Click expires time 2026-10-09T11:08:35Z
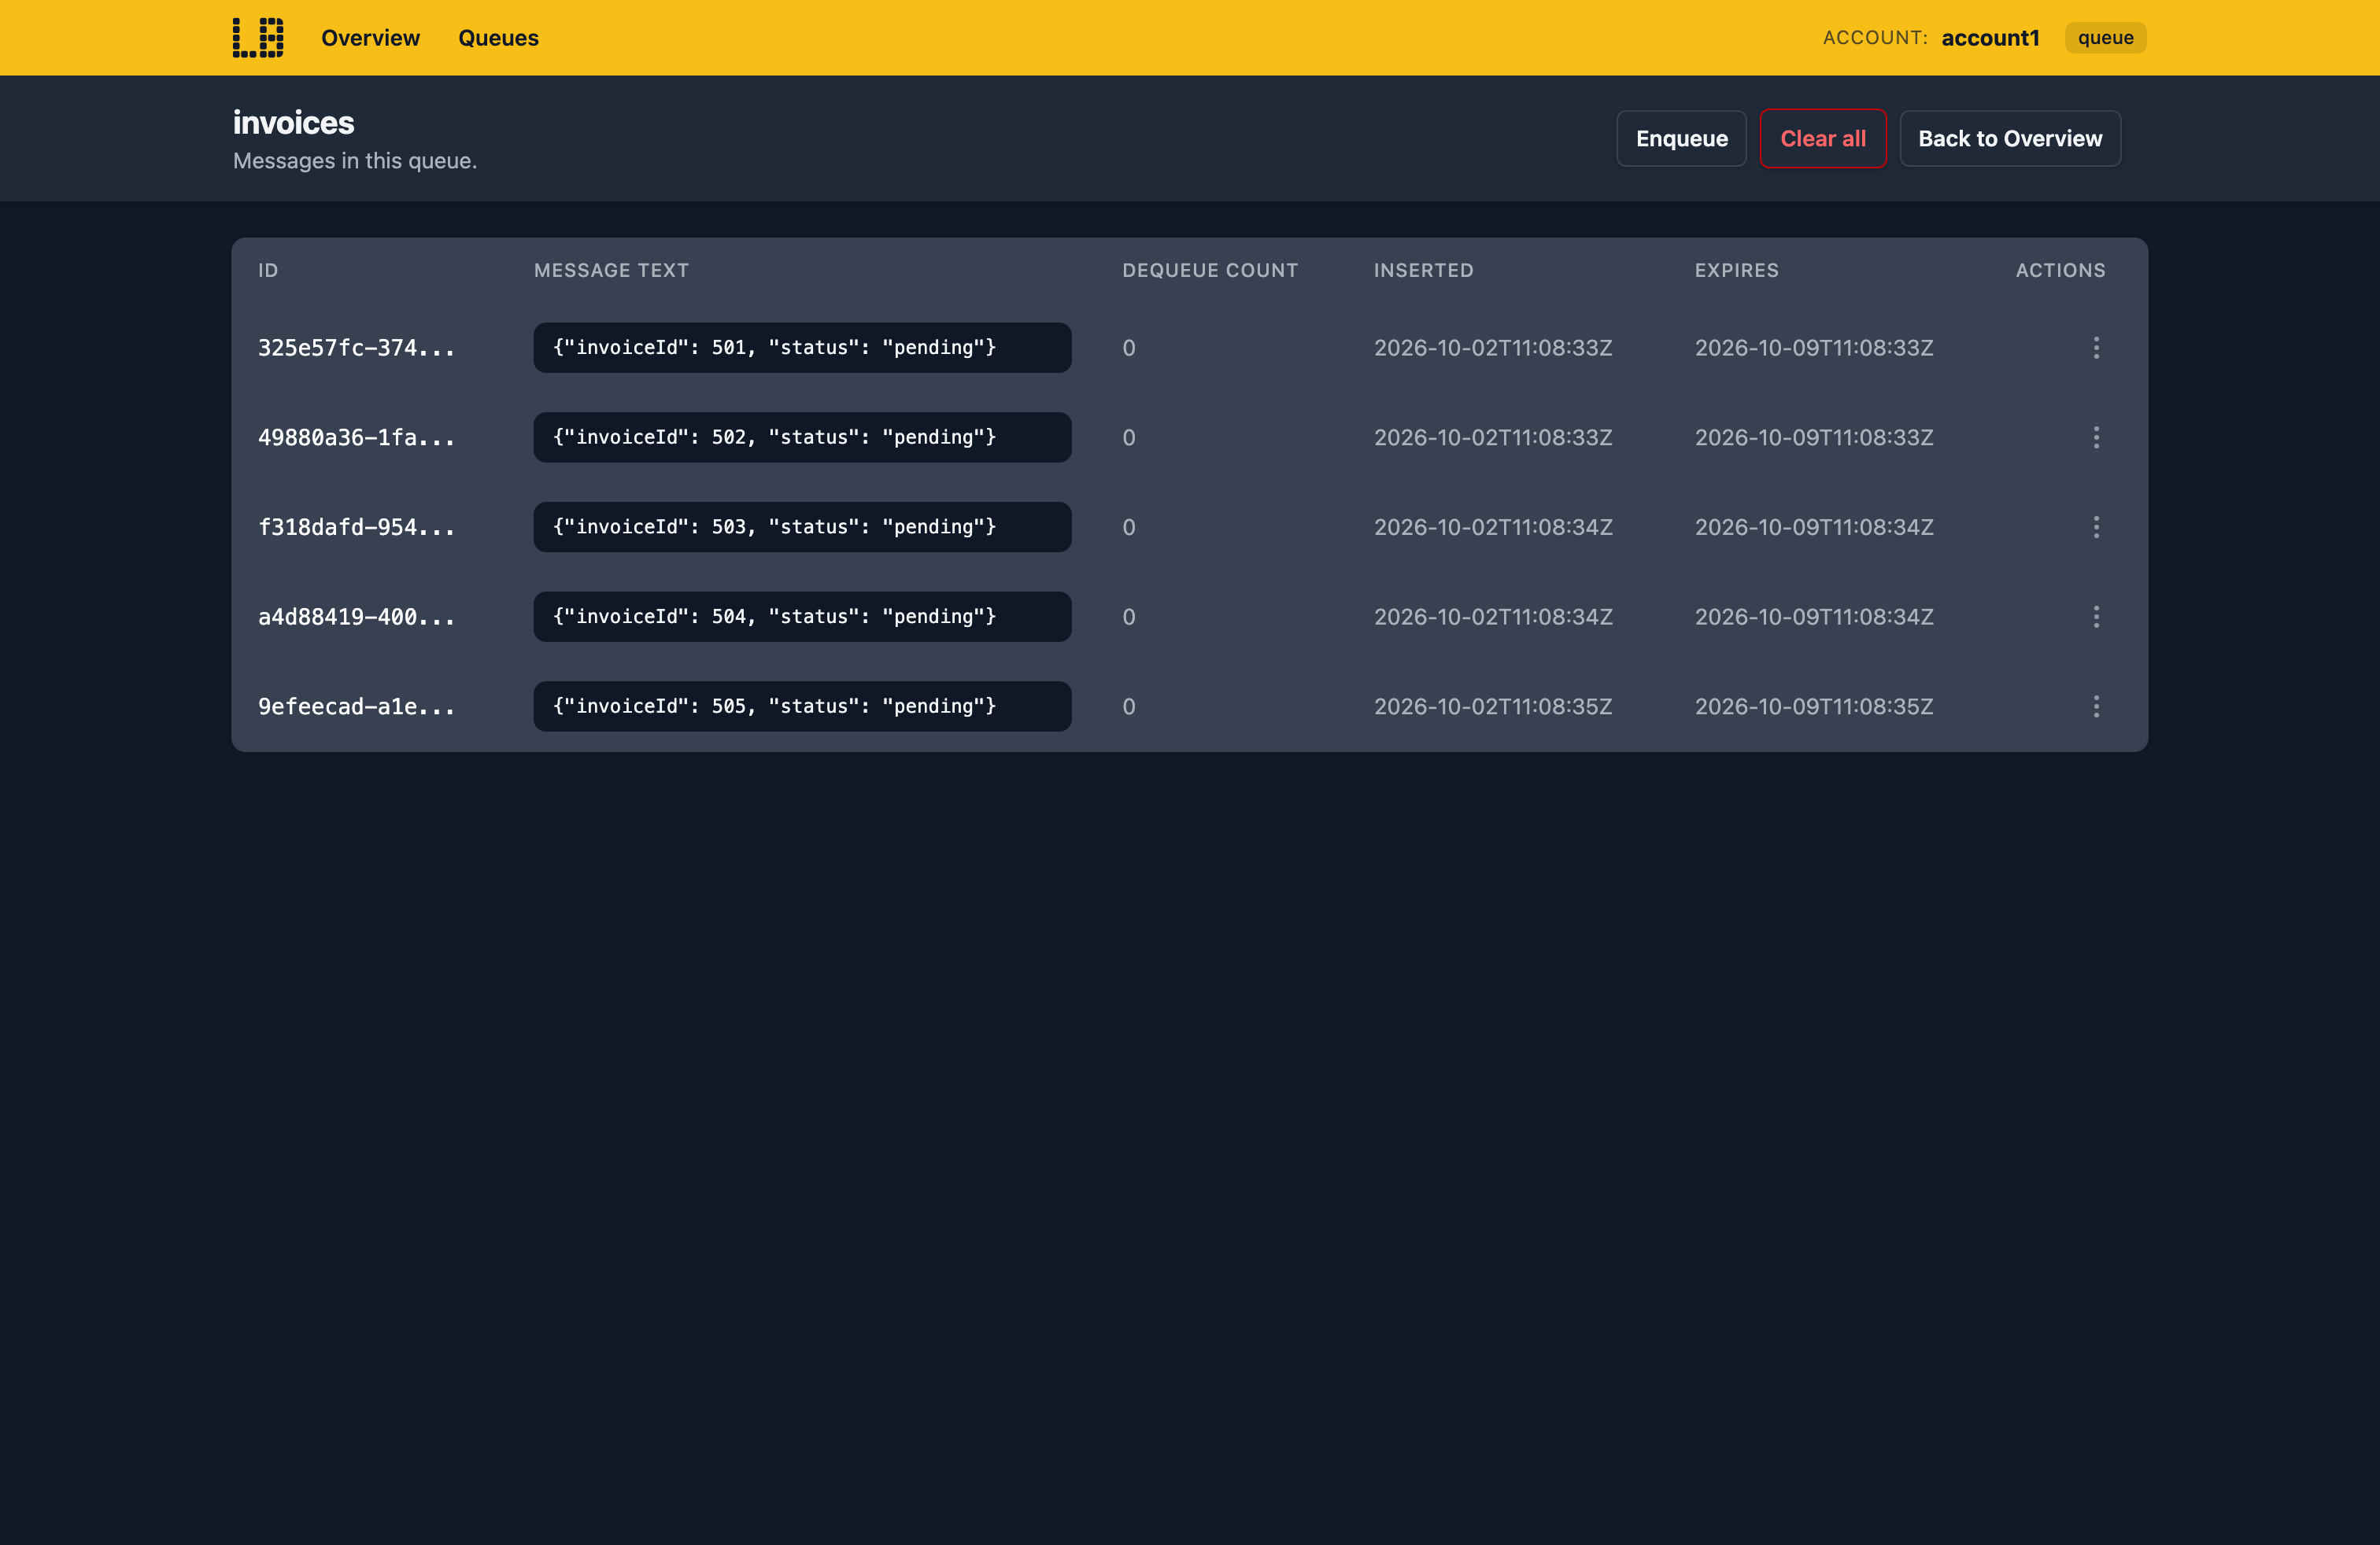This screenshot has width=2380, height=1545. pyautogui.click(x=1814, y=706)
